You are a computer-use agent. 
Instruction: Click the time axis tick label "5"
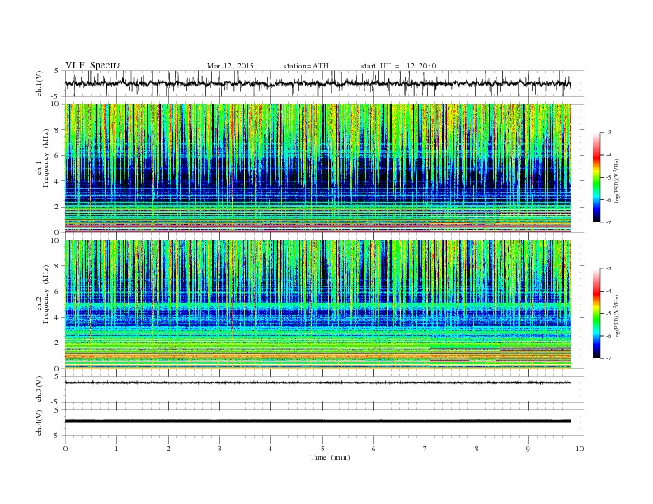pos(322,449)
